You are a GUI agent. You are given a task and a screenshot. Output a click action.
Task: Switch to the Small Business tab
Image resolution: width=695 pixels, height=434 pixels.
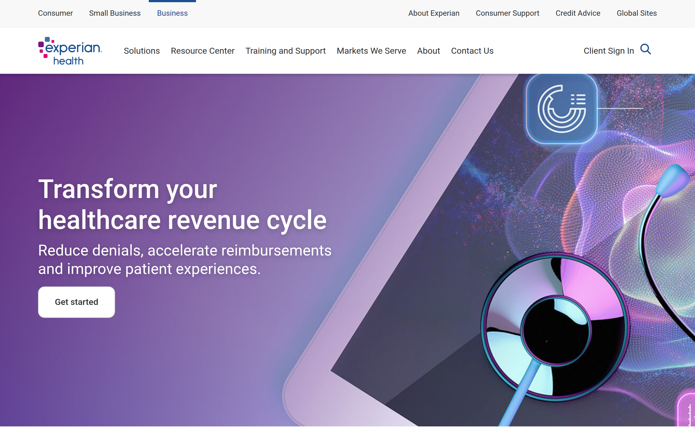(115, 13)
